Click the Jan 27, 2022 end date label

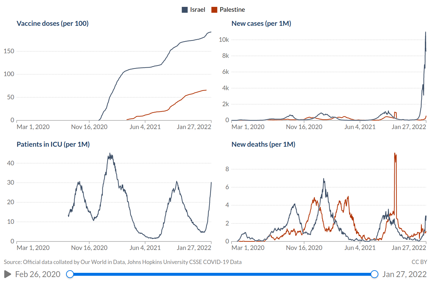point(405,274)
